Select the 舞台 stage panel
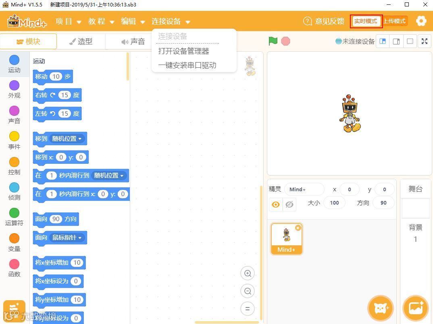This screenshot has width=433, height=324. click(x=415, y=189)
